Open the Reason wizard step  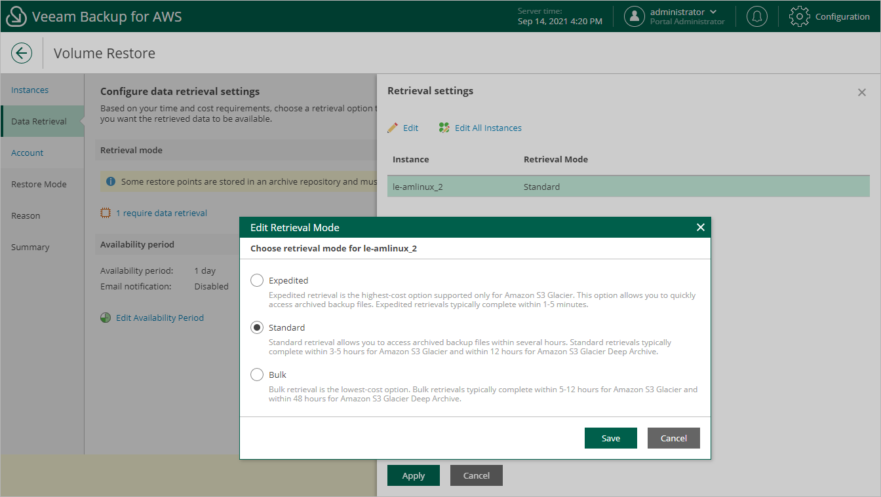[42, 215]
